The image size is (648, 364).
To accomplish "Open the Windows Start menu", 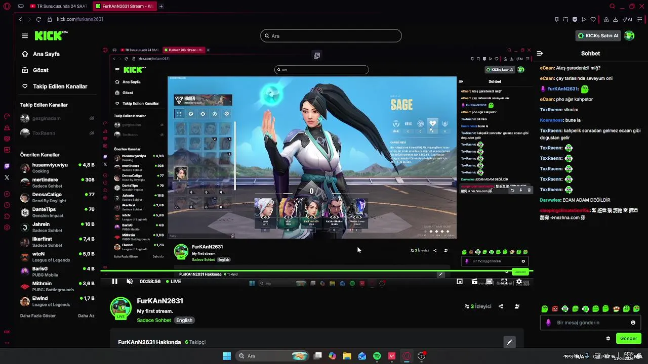I will (x=227, y=356).
